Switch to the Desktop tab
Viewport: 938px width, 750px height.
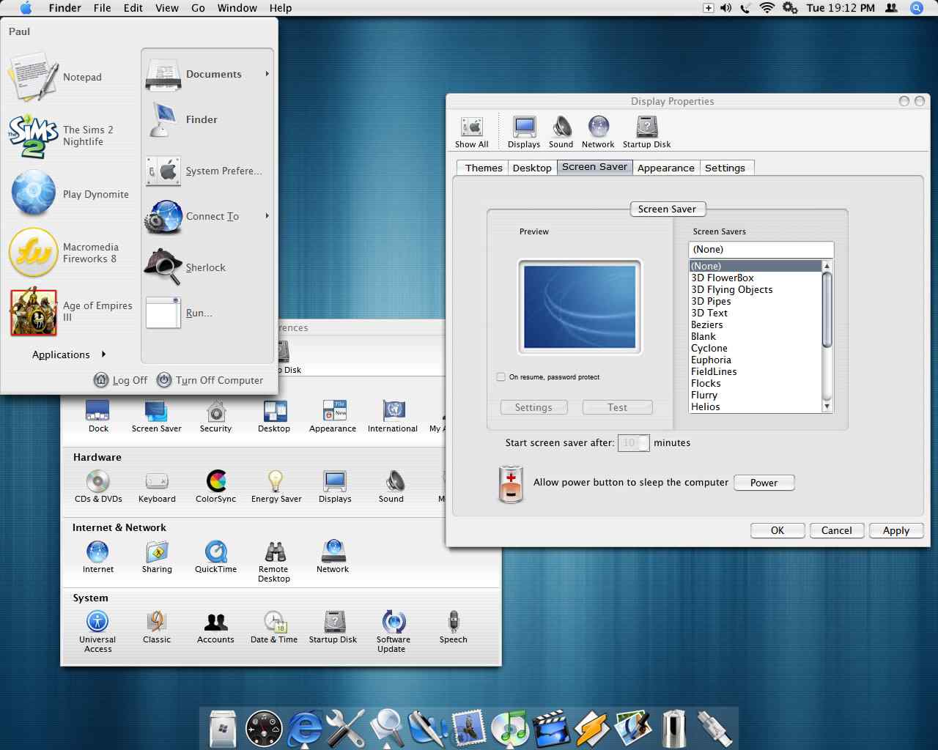pyautogui.click(x=532, y=168)
